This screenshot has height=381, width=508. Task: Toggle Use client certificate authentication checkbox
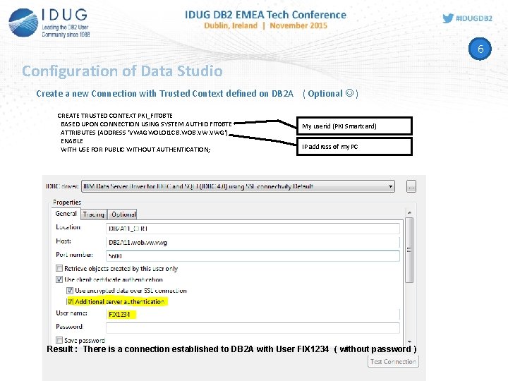click(x=59, y=279)
